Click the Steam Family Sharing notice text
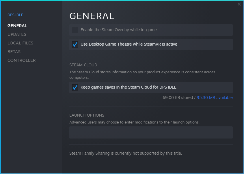 (x=126, y=153)
